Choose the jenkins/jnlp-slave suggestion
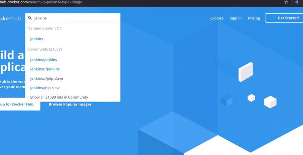Screen dimensions: 303x155 pos(45,88)
